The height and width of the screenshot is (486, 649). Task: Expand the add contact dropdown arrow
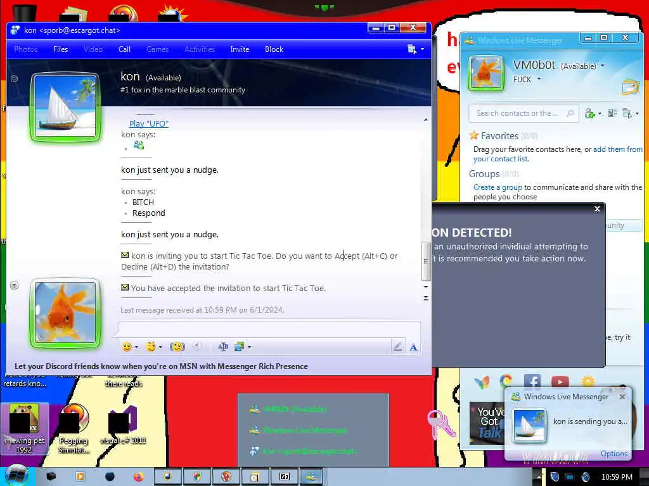[x=600, y=114]
